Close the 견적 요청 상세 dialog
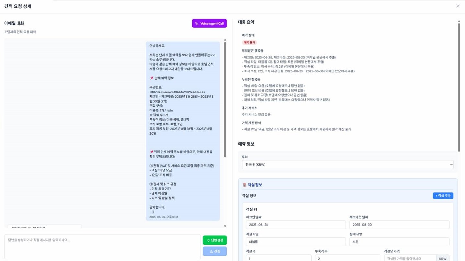This screenshot has width=465, height=261. click(458, 6)
